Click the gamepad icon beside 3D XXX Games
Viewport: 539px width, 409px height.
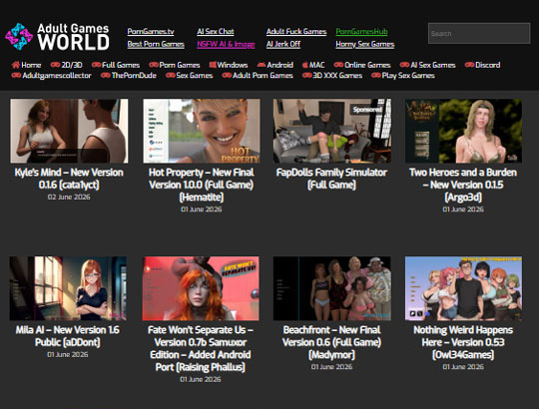[x=307, y=75]
